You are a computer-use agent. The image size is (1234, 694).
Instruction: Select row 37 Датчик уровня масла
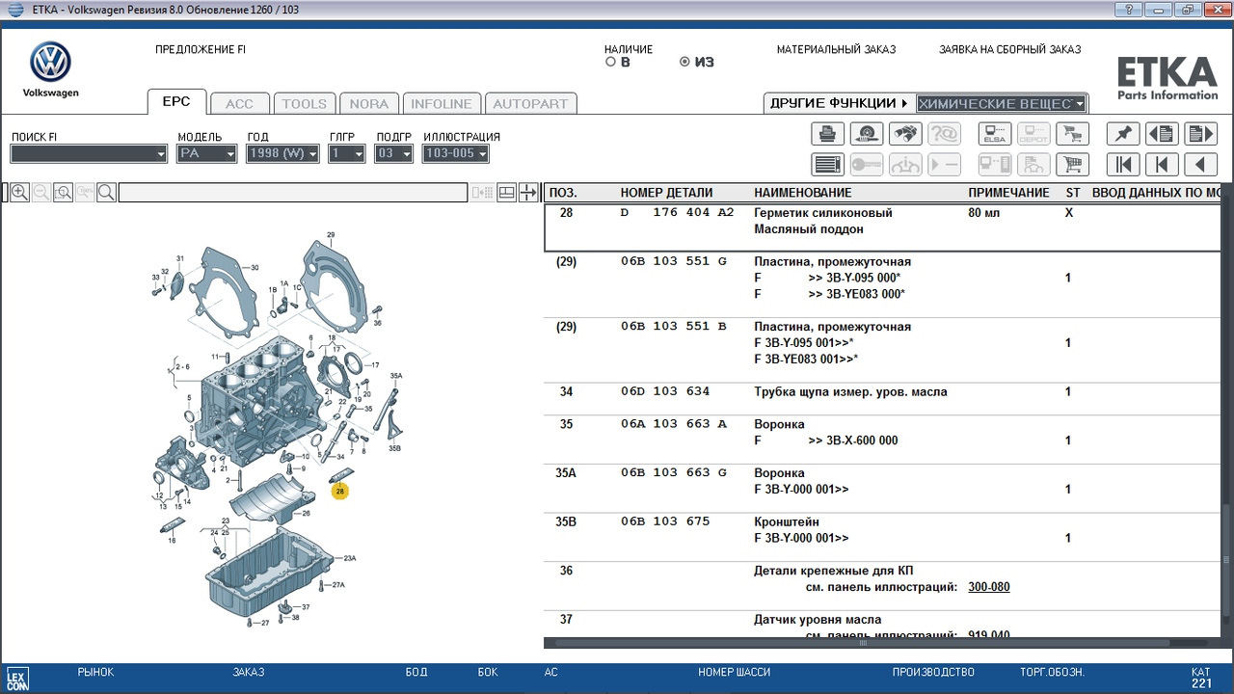pyautogui.click(x=882, y=624)
